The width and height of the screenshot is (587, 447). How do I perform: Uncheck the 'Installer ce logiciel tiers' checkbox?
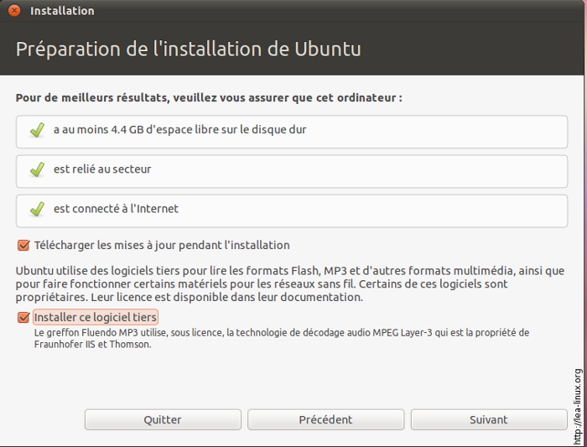(x=23, y=318)
